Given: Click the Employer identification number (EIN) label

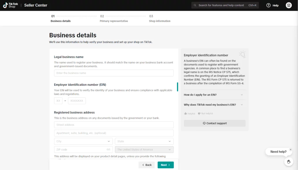Looking at the screenshot, I should click(x=80, y=85).
